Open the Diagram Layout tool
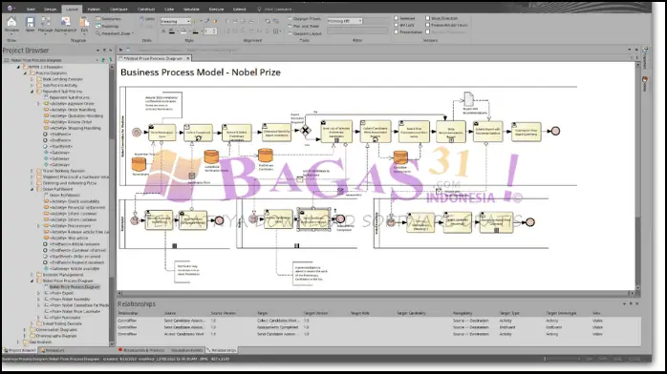 pos(305,33)
